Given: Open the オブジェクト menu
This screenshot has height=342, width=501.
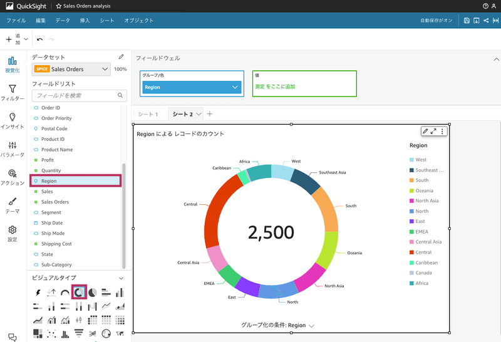Looking at the screenshot, I should pos(138,21).
